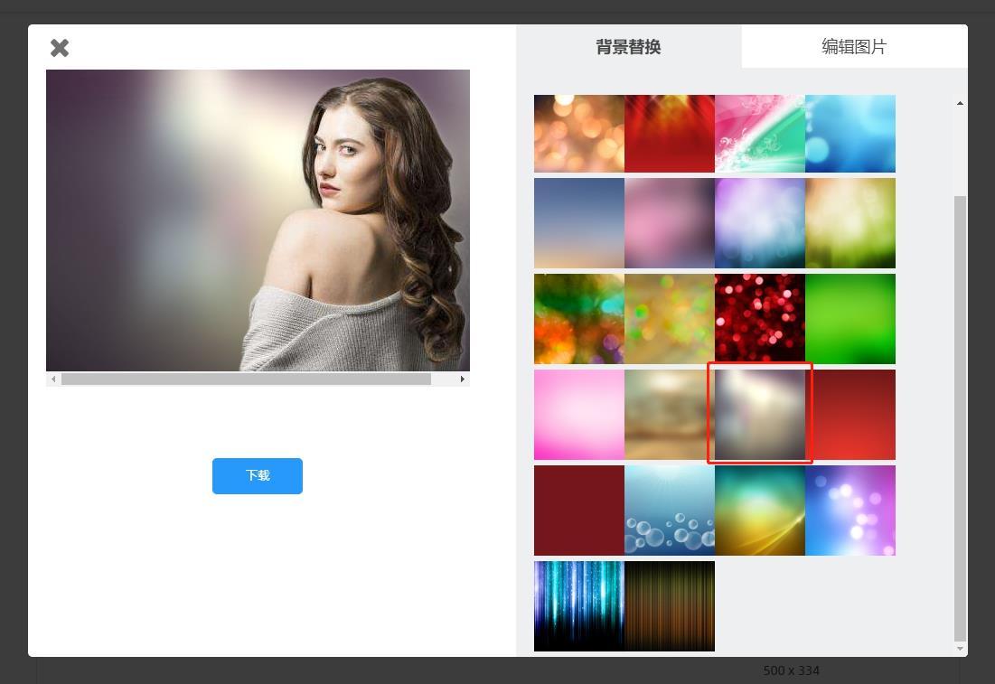Select the olive green blurred background

[x=850, y=223]
